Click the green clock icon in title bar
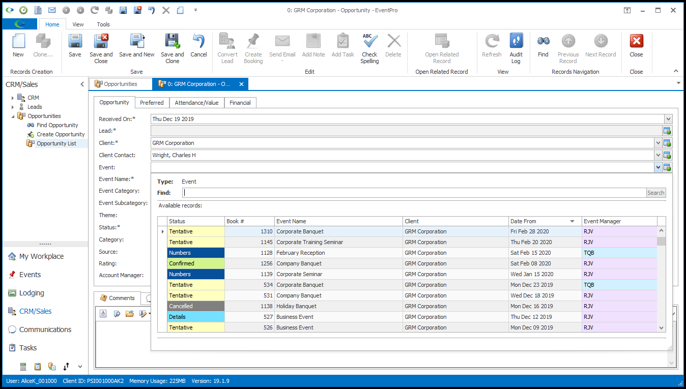 [x=23, y=10]
